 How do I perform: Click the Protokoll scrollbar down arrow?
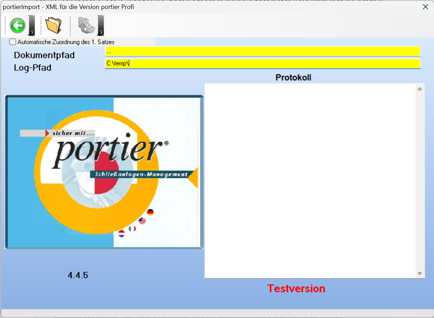tap(419, 273)
